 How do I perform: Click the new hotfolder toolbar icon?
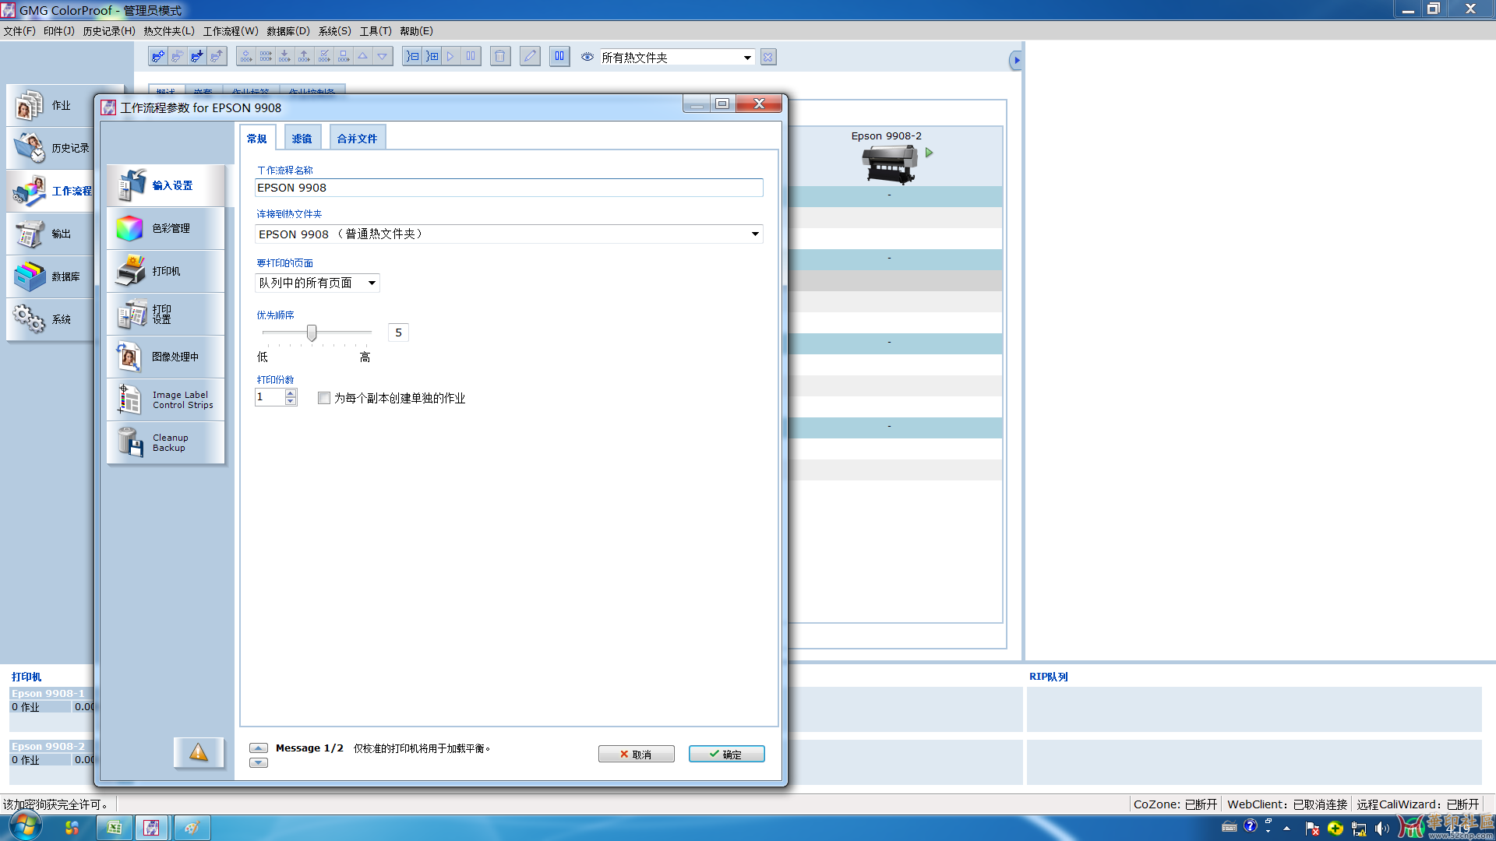click(x=158, y=57)
